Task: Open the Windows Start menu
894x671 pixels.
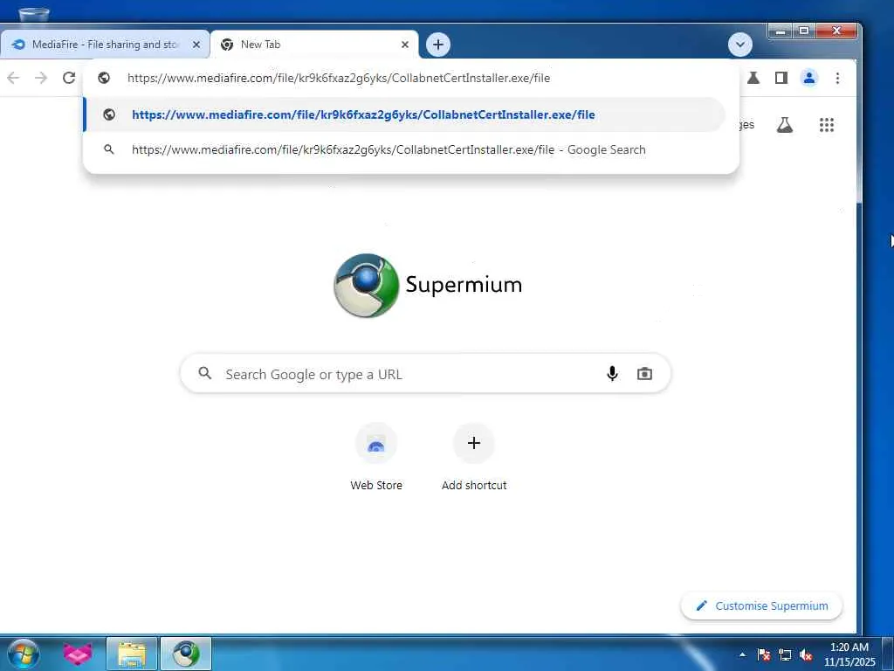Action: click(24, 654)
